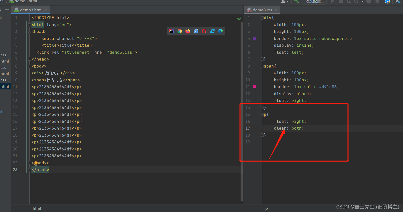Click the <title>Title</title> line

coord(67,45)
